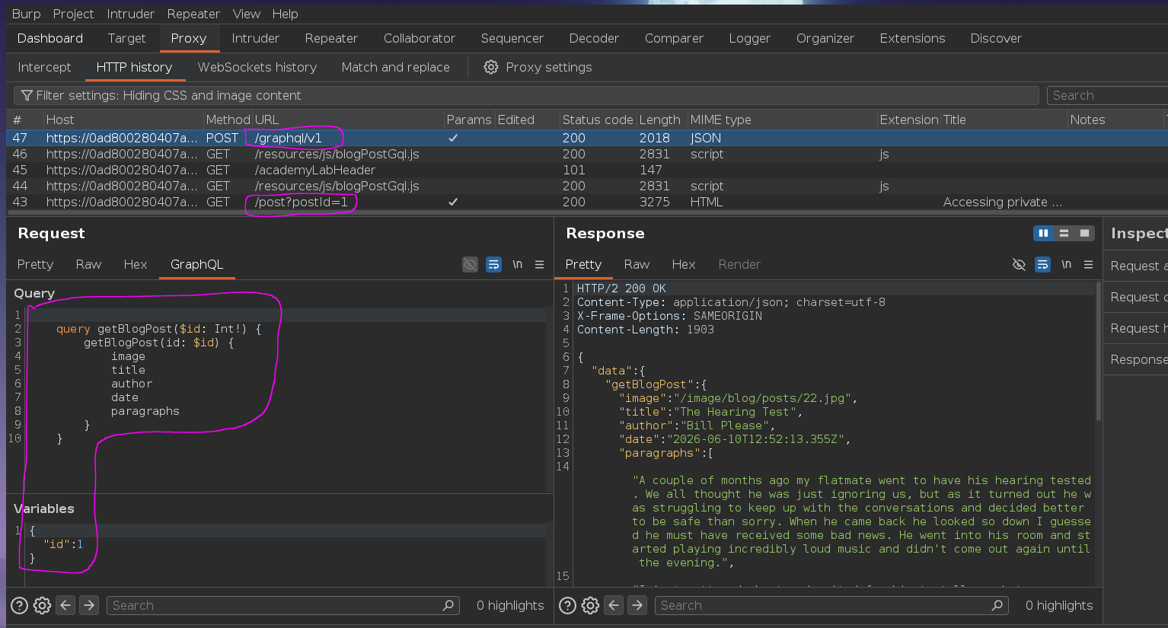Toggle word wrap icon in Response panel
This screenshot has width=1168, height=628.
[x=1042, y=264]
